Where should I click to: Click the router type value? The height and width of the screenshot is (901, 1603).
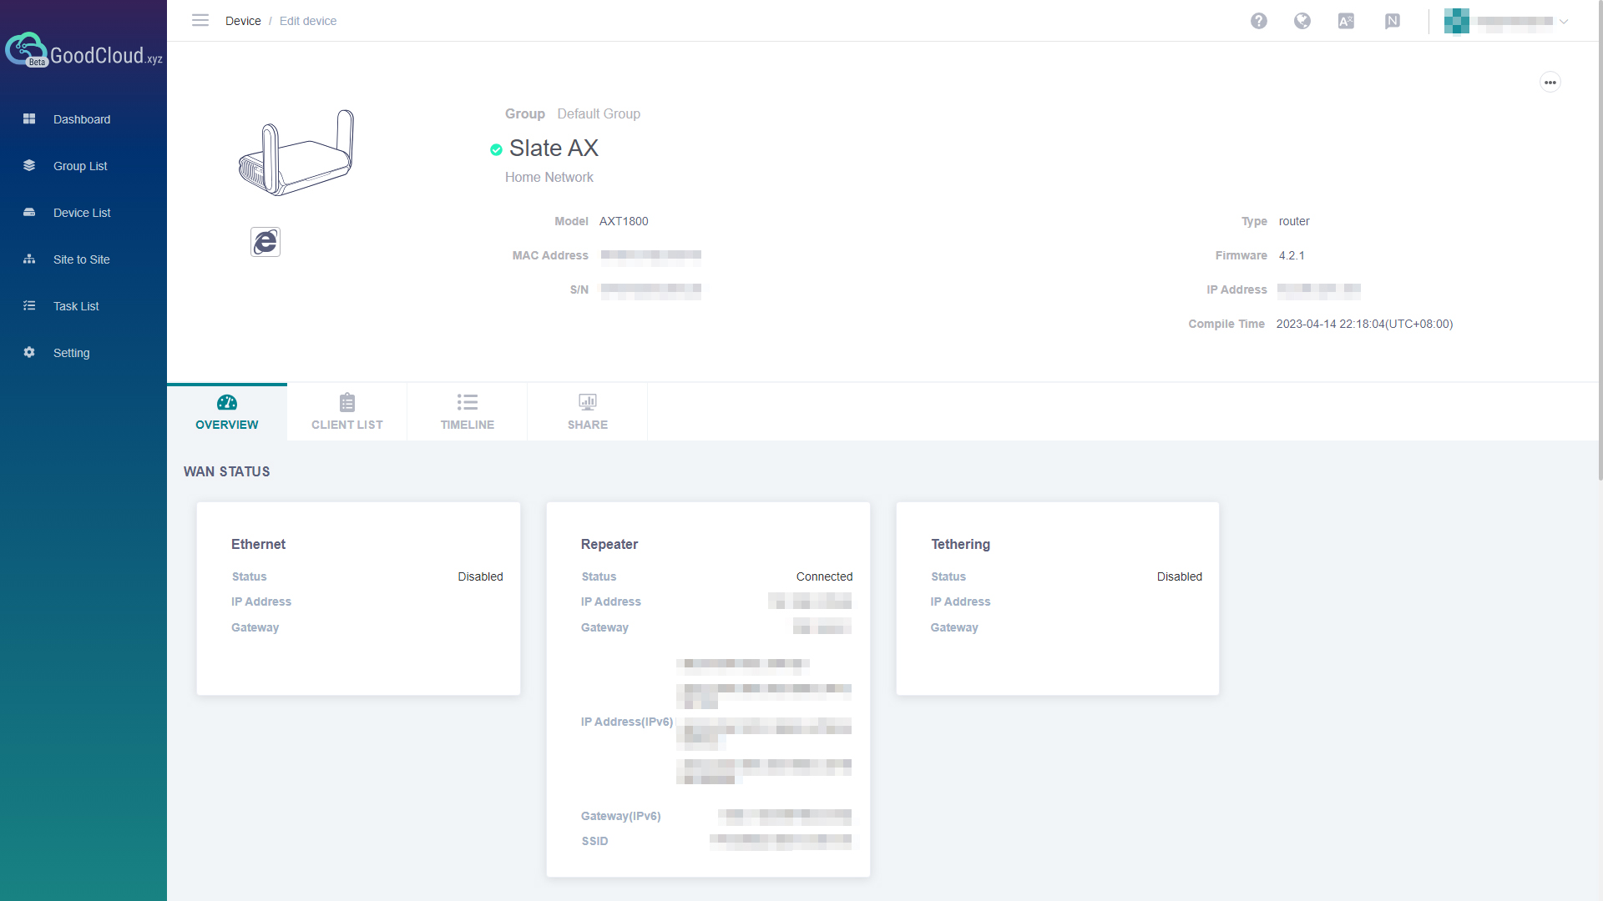click(1294, 221)
